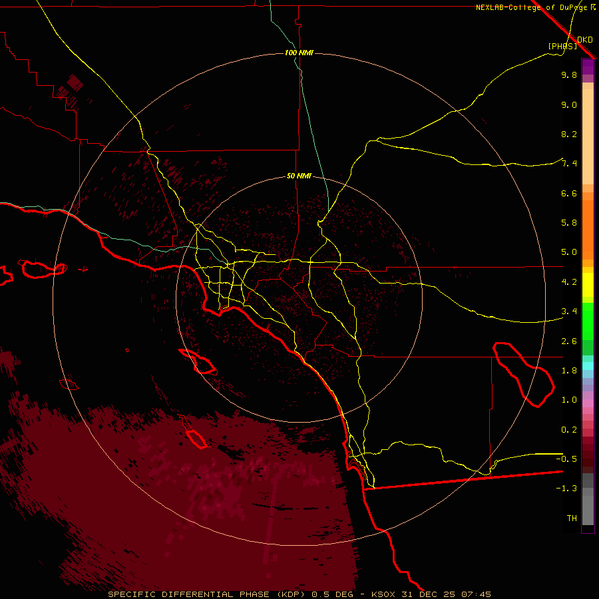Click the TH label on the legend
Image resolution: width=599 pixels, height=599 pixels.
tap(572, 518)
